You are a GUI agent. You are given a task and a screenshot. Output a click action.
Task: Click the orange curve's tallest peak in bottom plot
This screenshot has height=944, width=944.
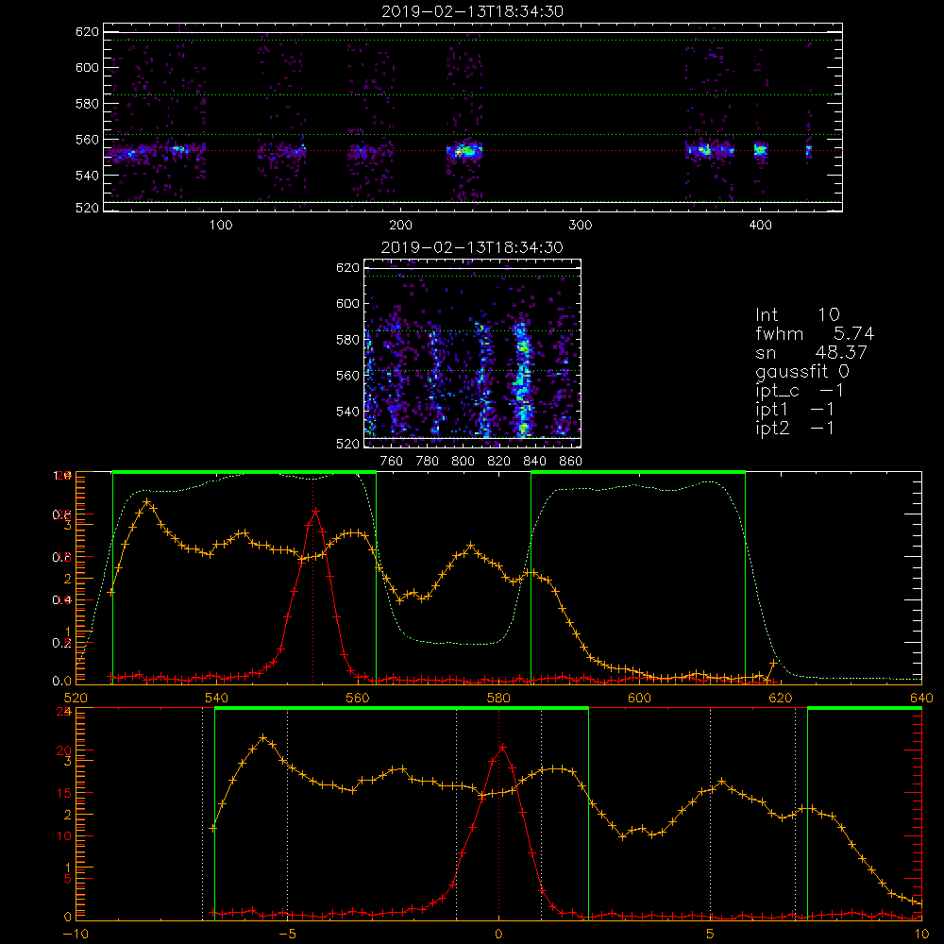(x=262, y=737)
